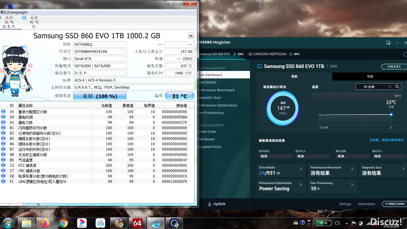The image size is (407, 229).
Task: Launch Google Chrome from the taskbar
Action: point(63,223)
